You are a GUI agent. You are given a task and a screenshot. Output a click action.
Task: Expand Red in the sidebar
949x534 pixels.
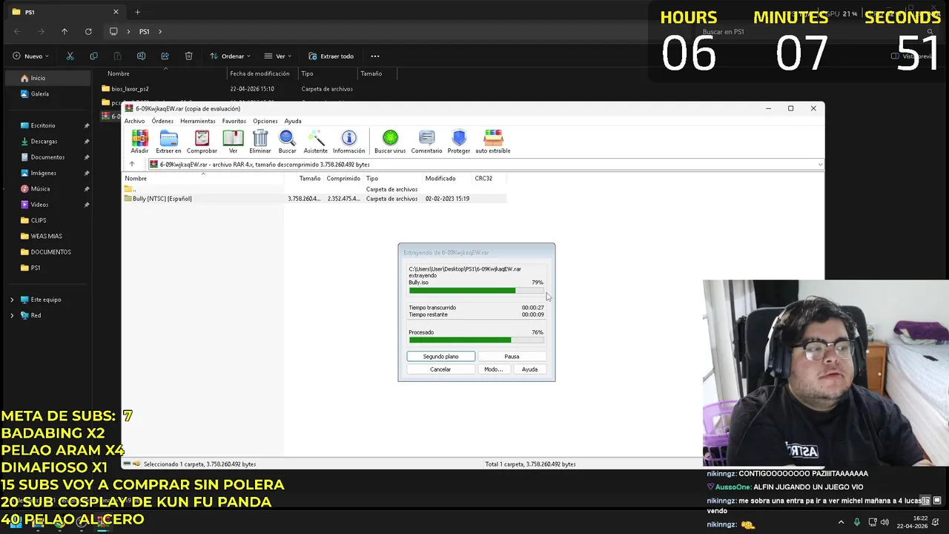tap(12, 315)
